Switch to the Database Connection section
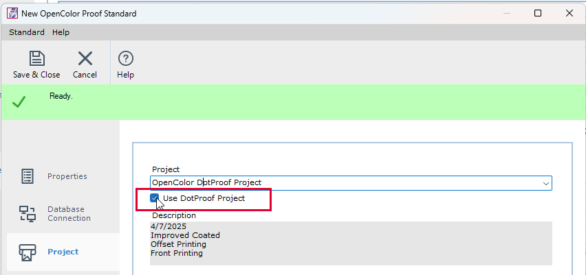Image resolution: width=586 pixels, height=275 pixels. tap(69, 214)
